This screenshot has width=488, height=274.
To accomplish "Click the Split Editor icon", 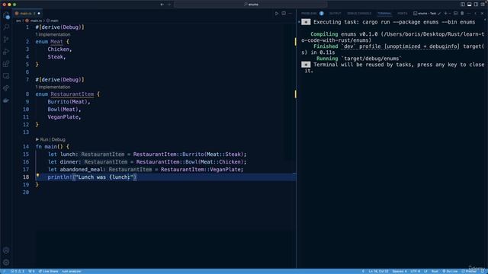I will 284,14.
